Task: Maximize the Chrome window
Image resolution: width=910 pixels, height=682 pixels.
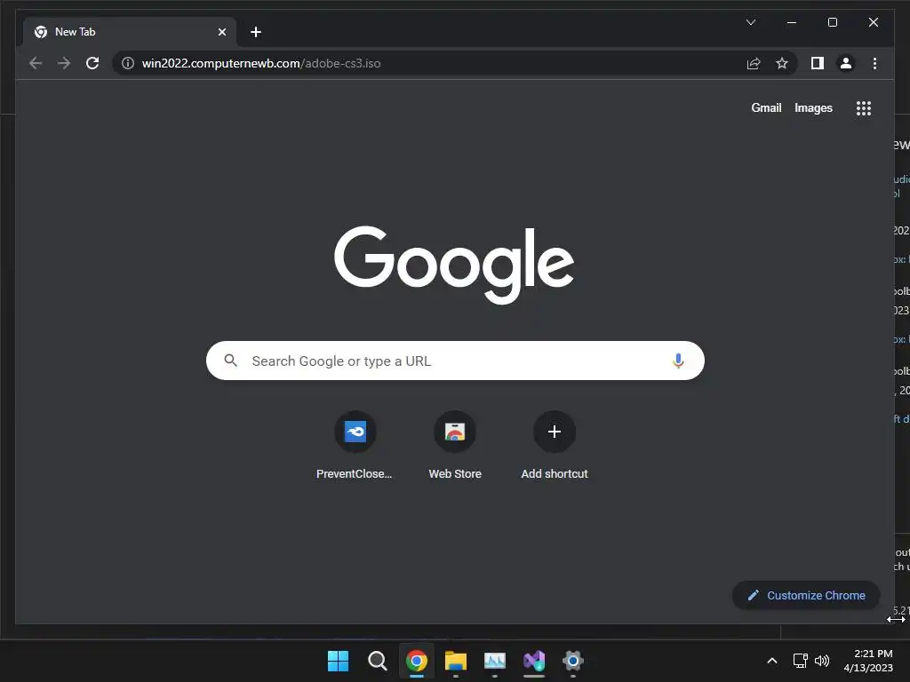Action: click(832, 22)
